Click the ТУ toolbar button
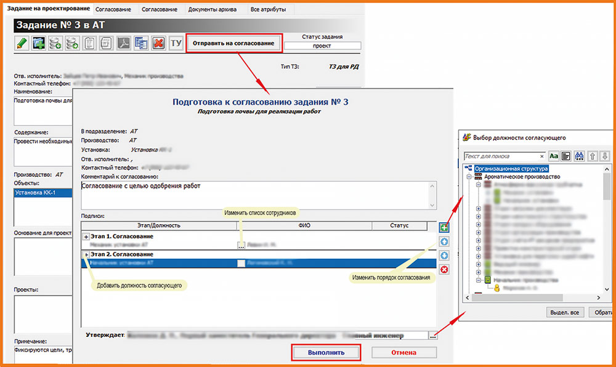Screen dimensions: 616x367 click(176, 44)
